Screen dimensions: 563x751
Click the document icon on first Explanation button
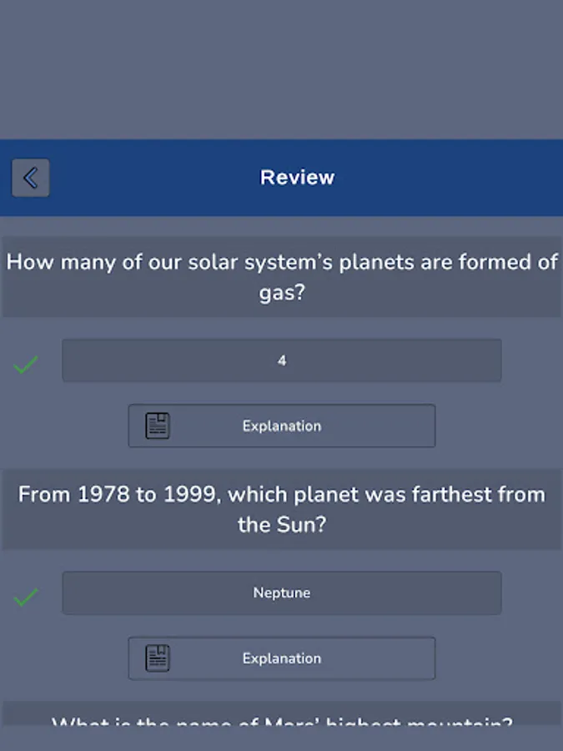point(158,425)
